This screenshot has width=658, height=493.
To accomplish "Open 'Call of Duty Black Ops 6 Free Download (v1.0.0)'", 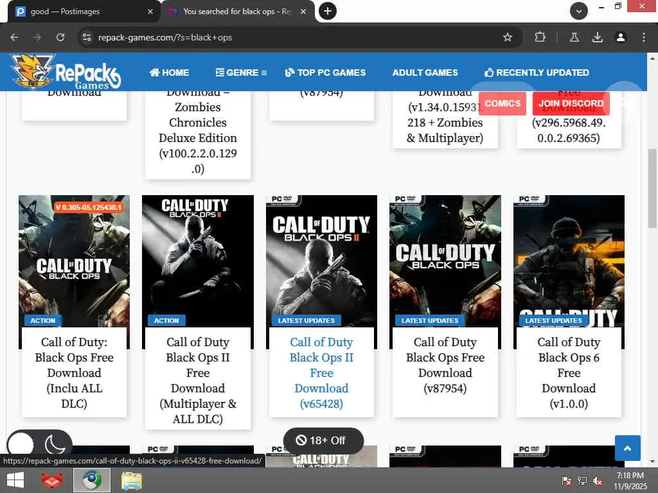I will (569, 373).
